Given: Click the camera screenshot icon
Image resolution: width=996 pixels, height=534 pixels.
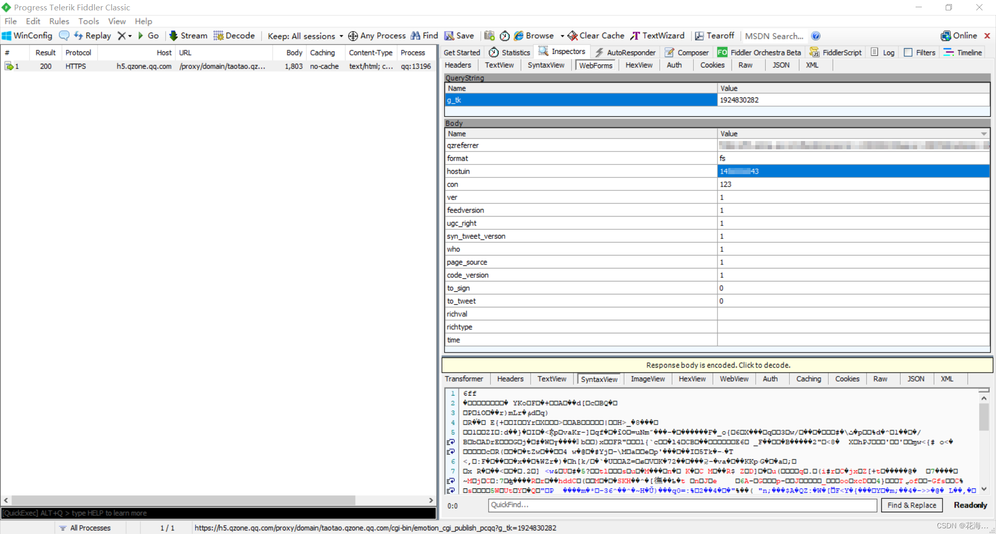Looking at the screenshot, I should 489,36.
